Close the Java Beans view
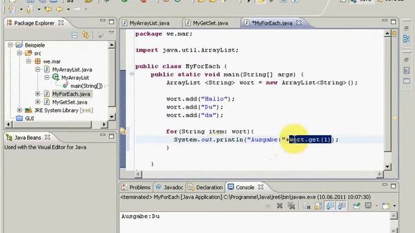415x233 pixels. point(47,137)
